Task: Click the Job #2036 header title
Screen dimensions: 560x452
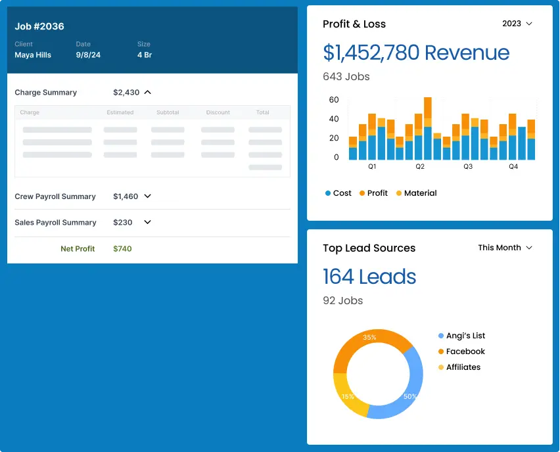Action: click(x=39, y=27)
